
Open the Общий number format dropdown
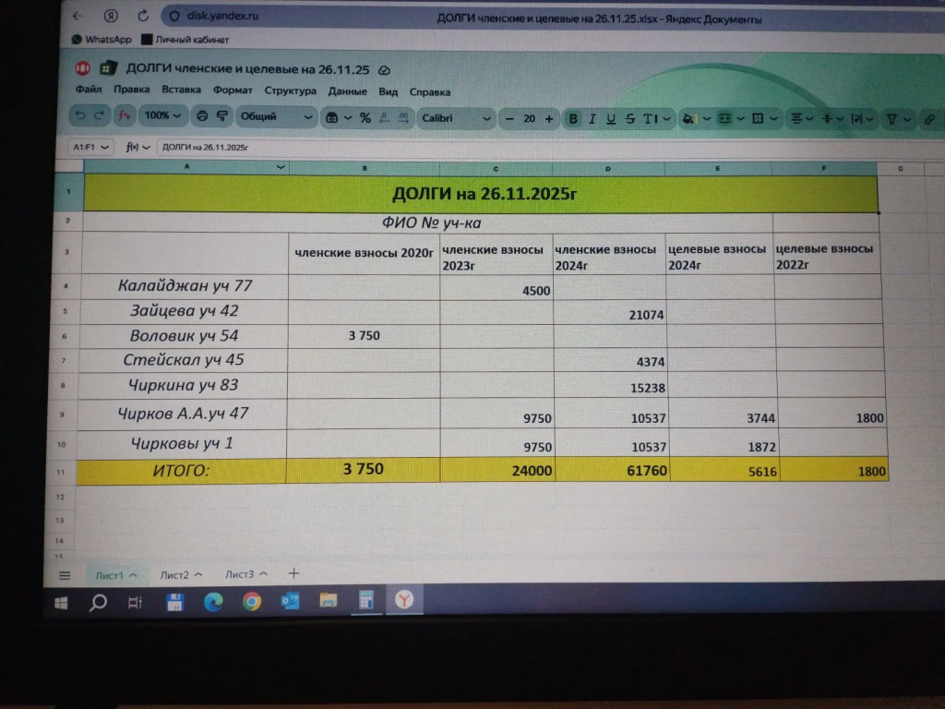click(276, 117)
